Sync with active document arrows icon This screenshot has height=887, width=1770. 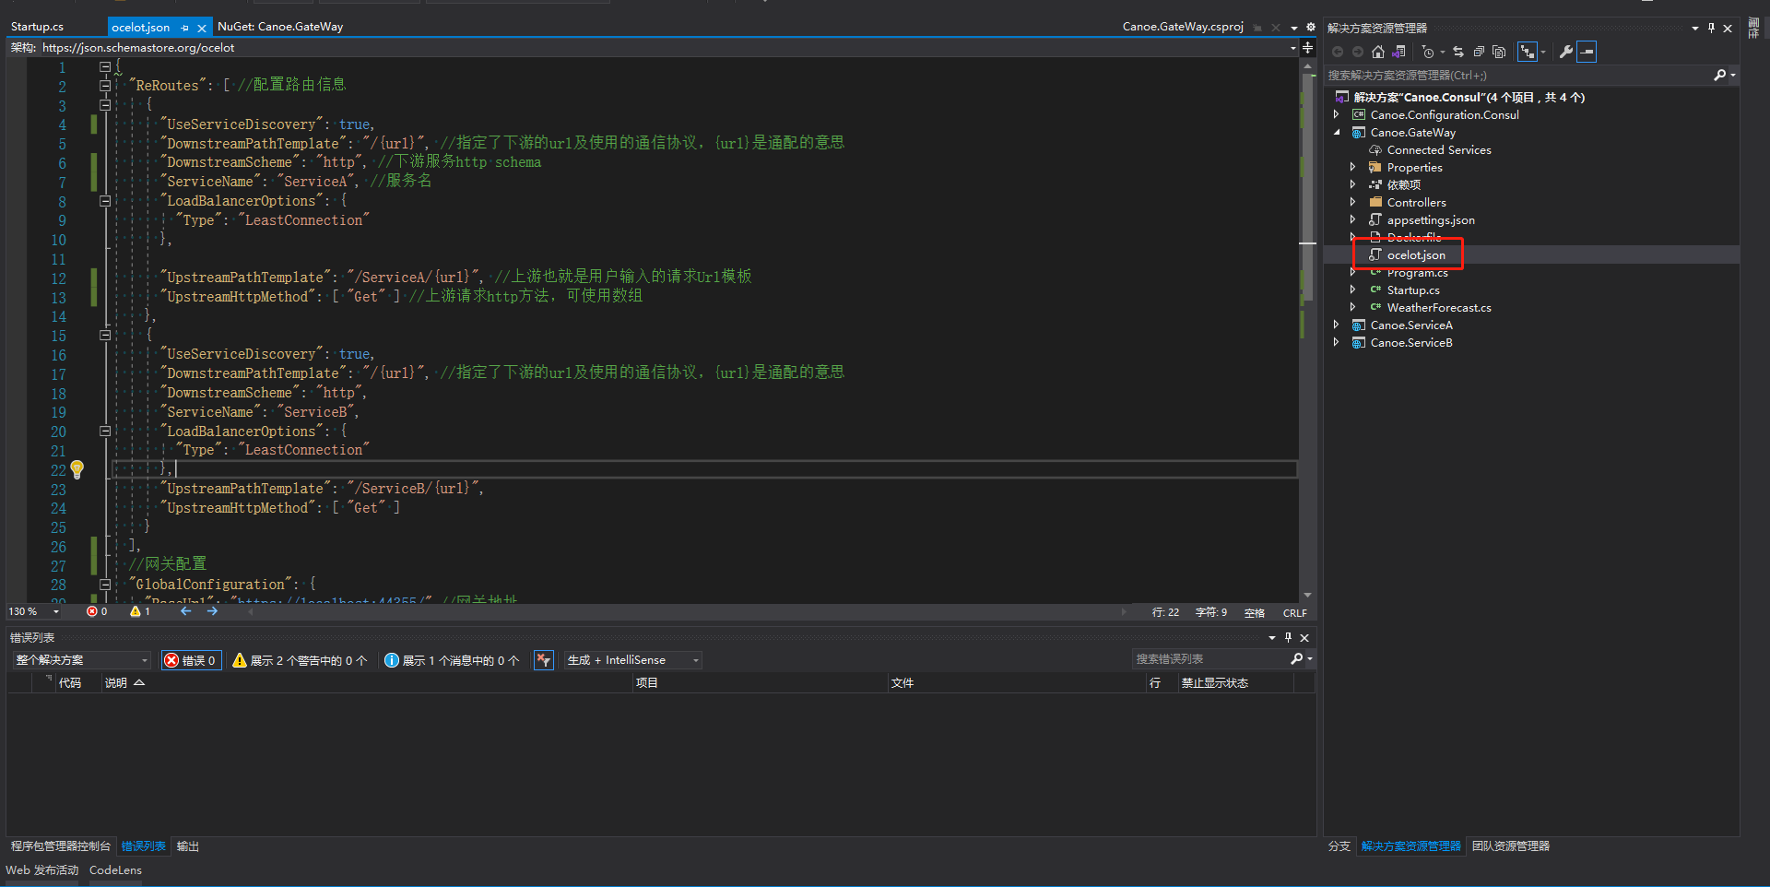tap(1457, 52)
